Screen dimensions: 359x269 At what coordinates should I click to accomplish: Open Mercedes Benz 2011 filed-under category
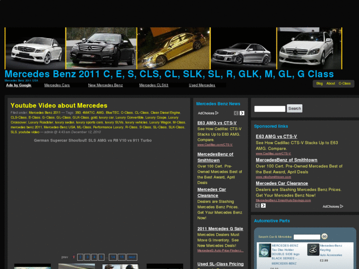click(44, 113)
